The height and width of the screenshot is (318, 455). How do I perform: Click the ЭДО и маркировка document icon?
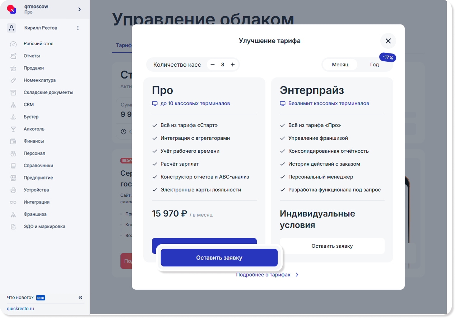13,227
